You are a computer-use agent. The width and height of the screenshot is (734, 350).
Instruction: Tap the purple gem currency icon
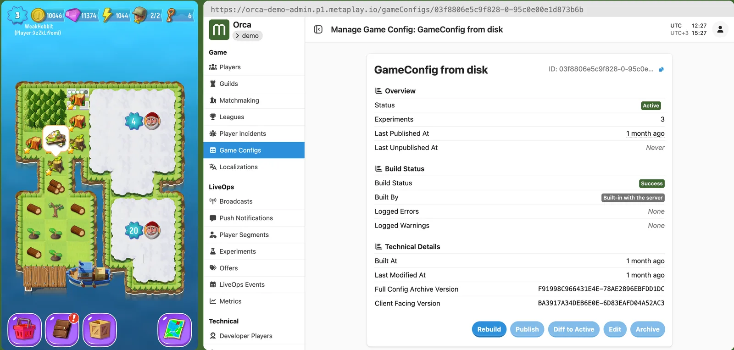click(x=73, y=15)
